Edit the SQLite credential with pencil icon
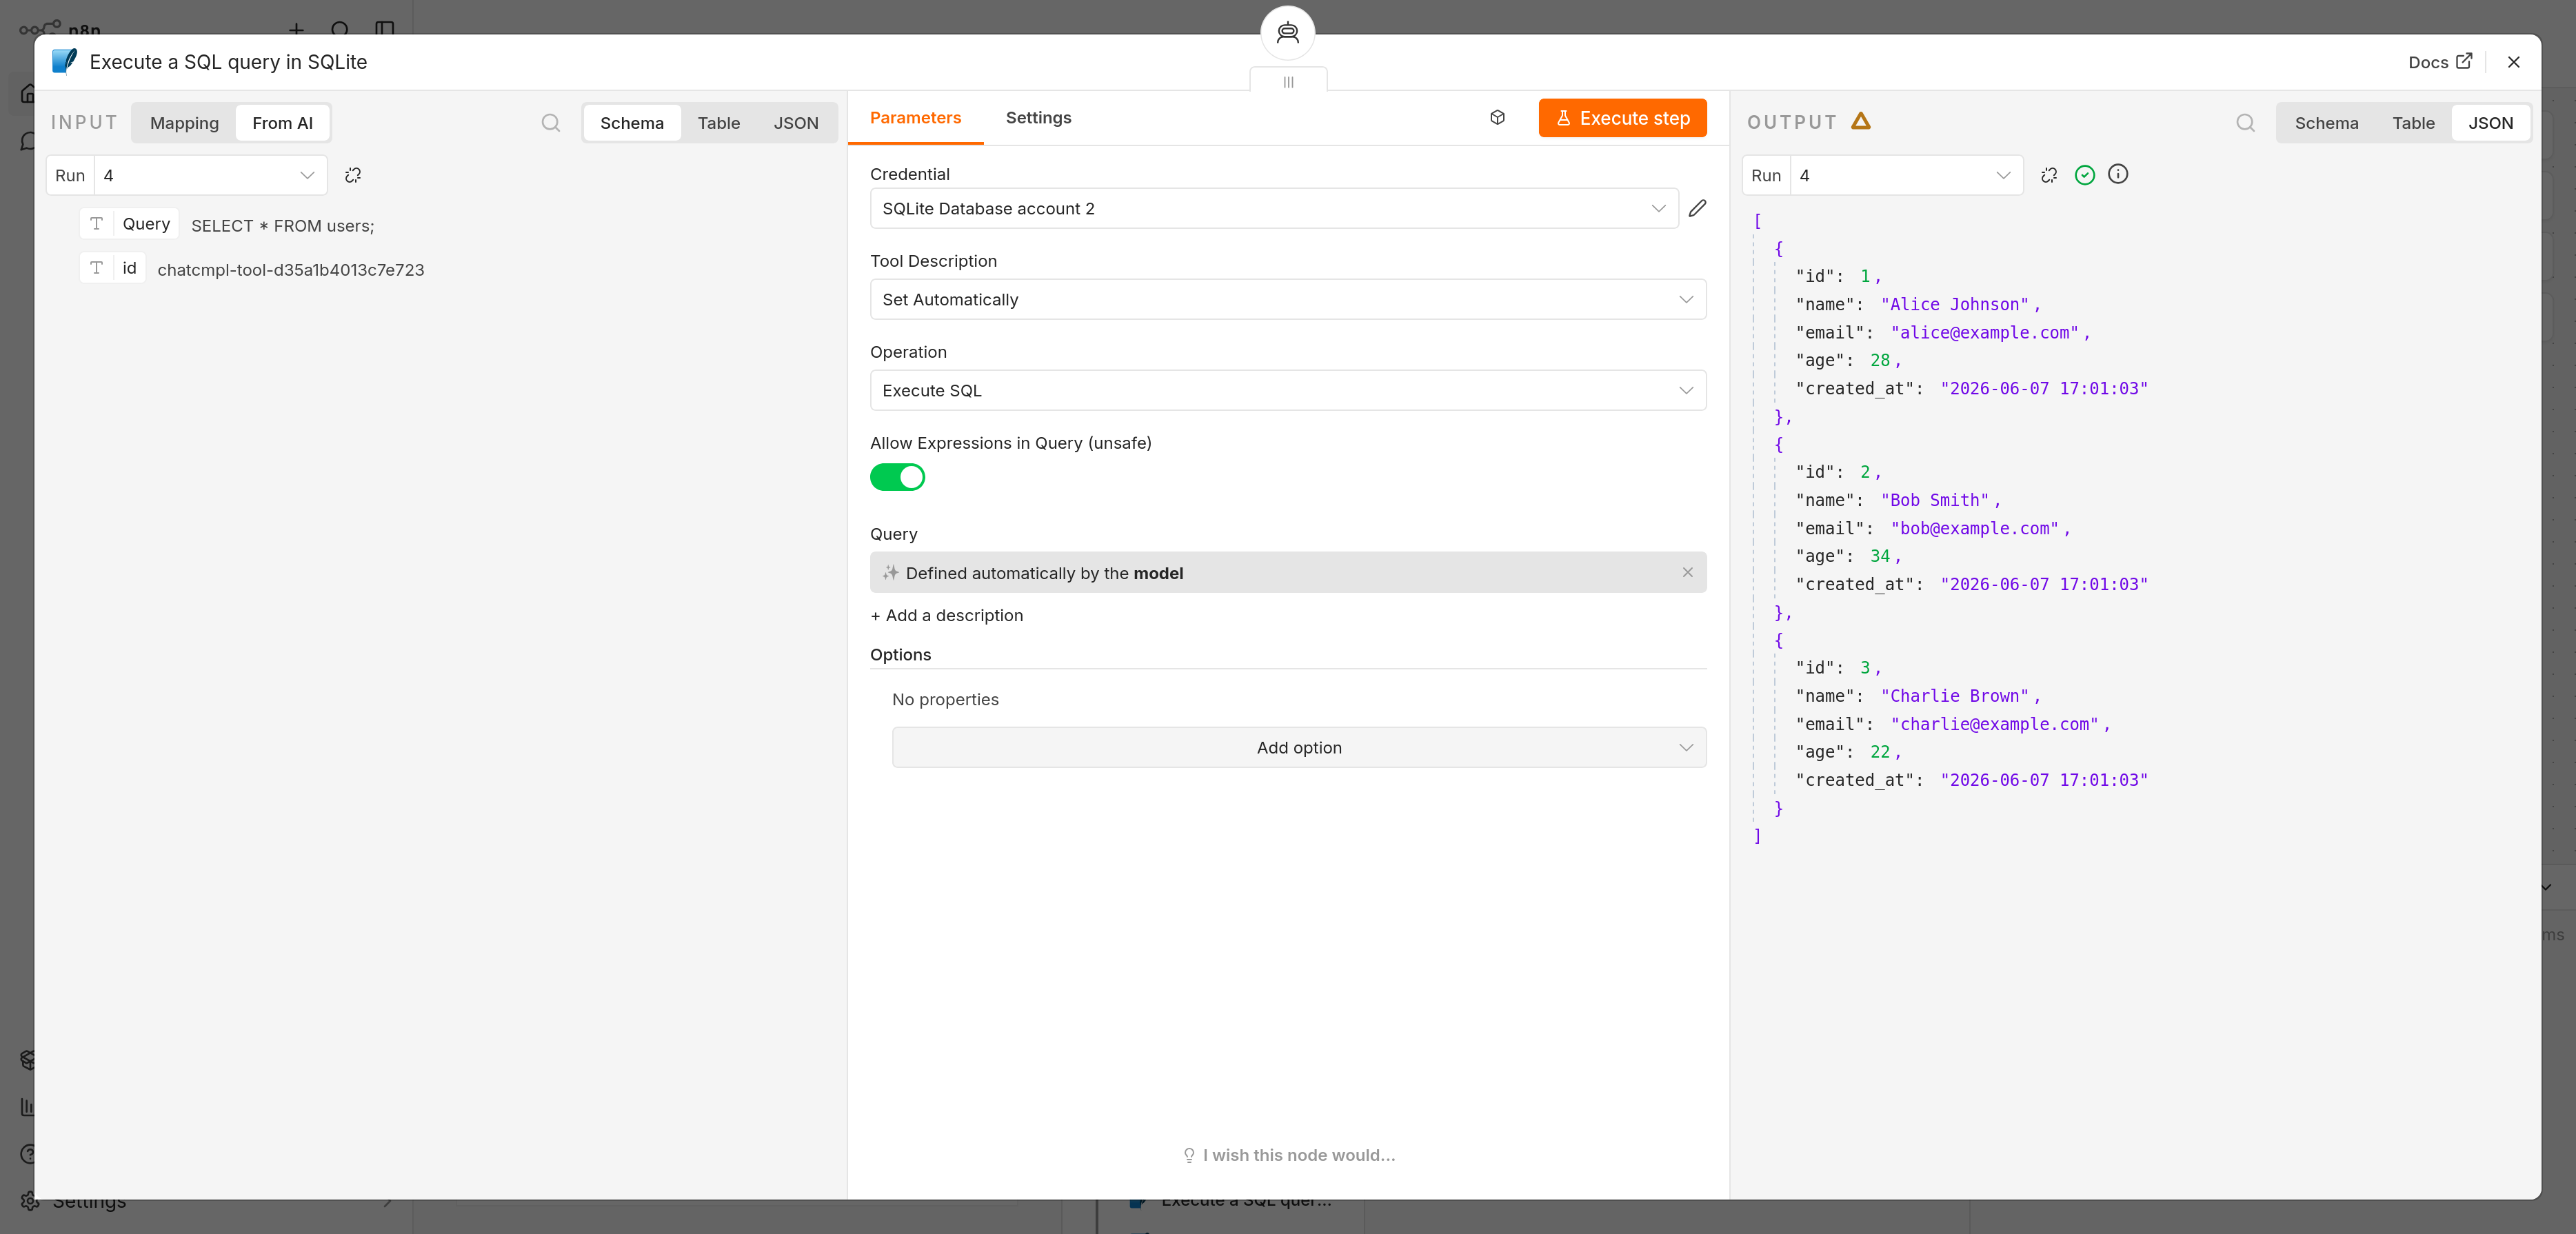The image size is (2576, 1234). click(1697, 208)
